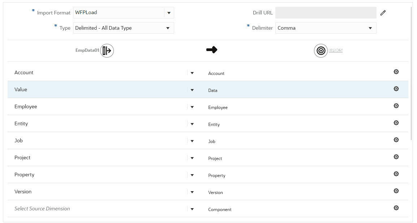Expand the source dropdown for the Version row
Screen dimensions: 417x223
click(x=192, y=192)
